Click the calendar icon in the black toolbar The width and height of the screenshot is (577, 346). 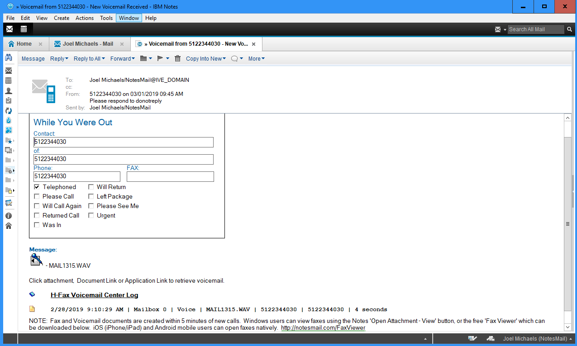click(24, 29)
